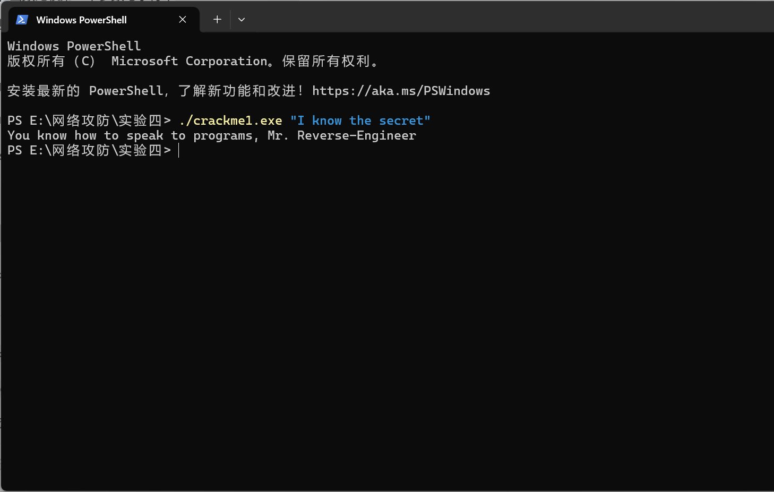Click the "安装最新的 PowerShell" text

(x=85, y=91)
